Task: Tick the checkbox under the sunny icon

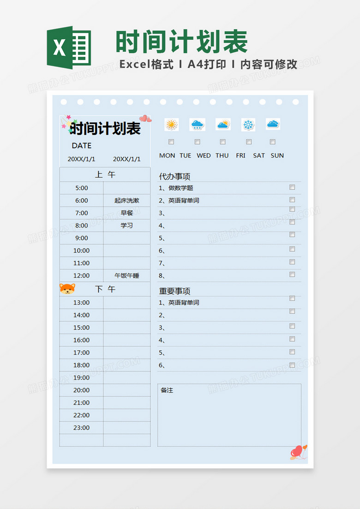Action: (171, 142)
